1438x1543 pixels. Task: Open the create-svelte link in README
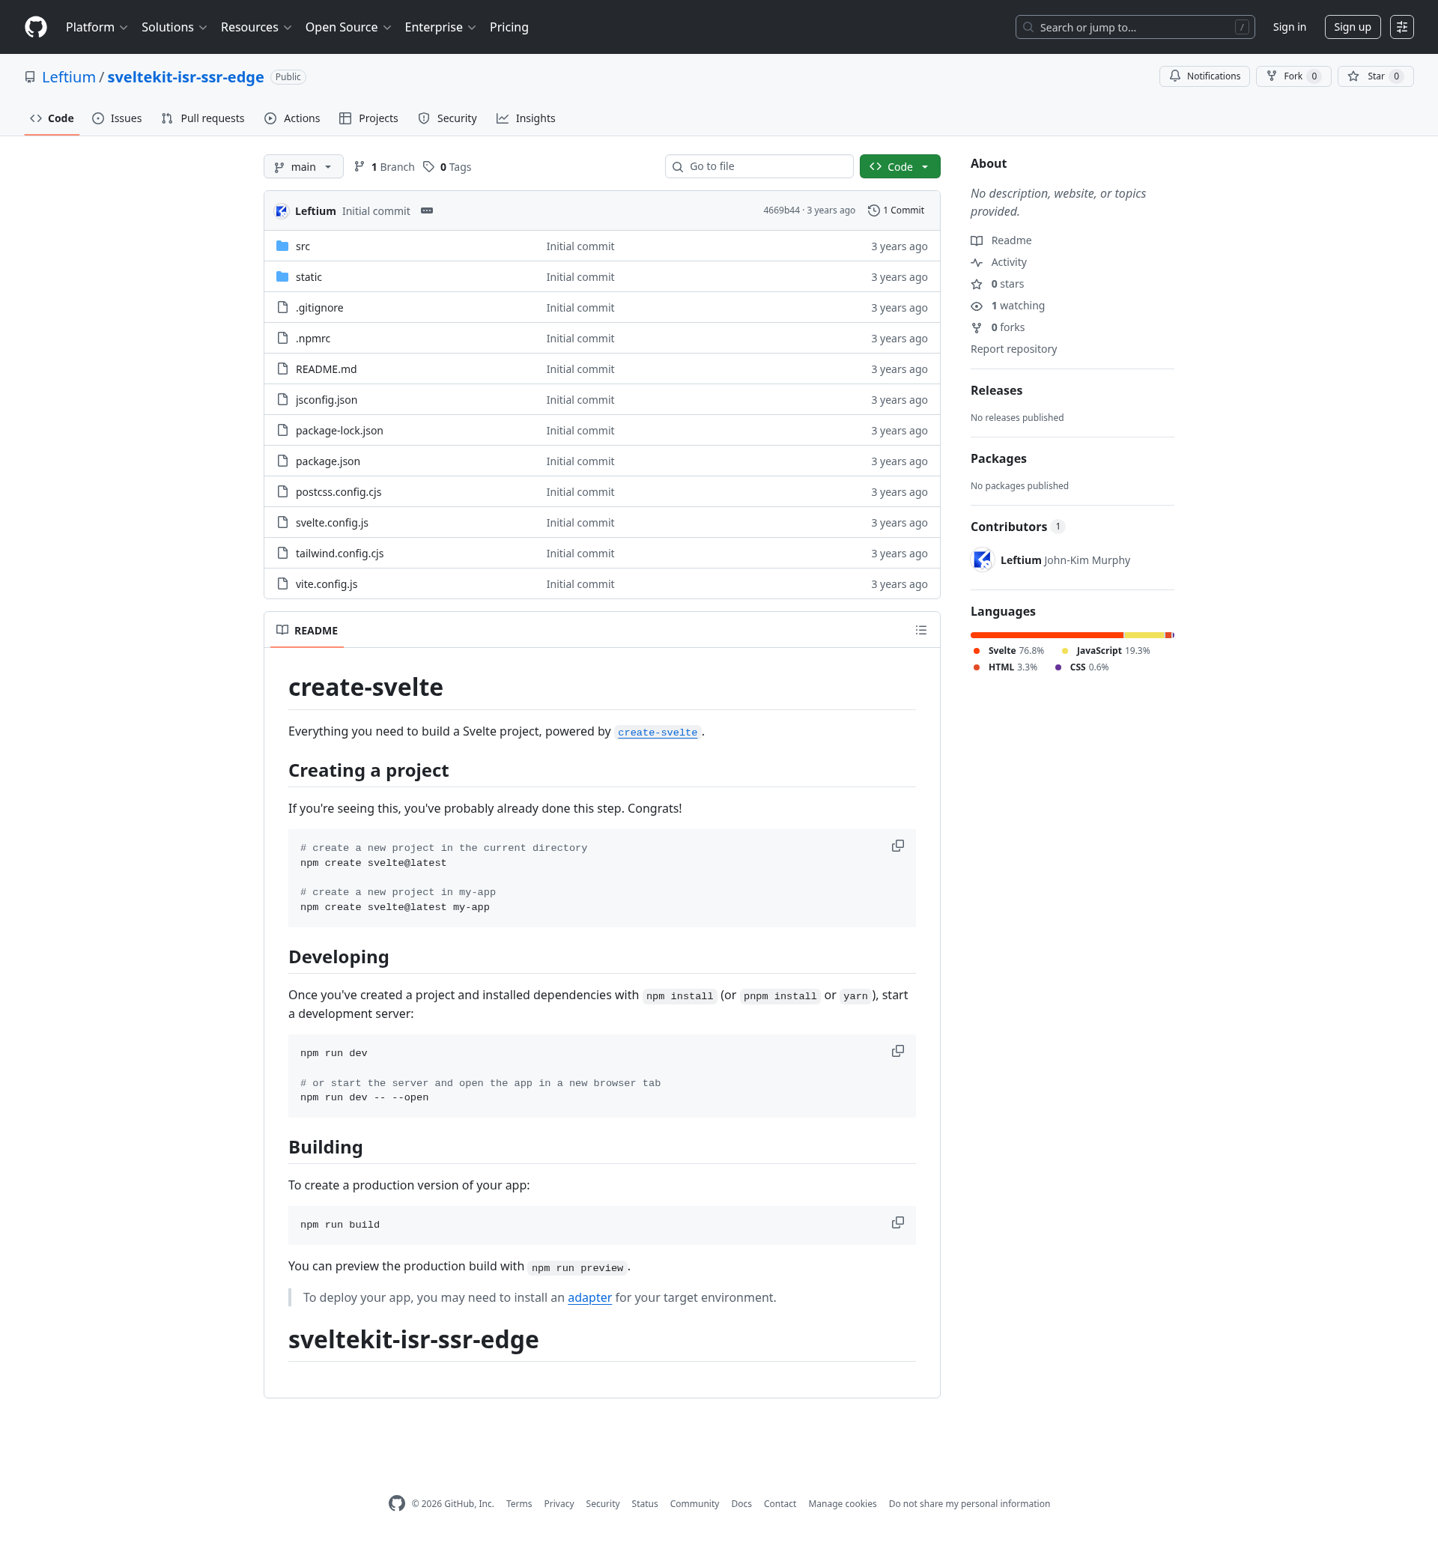click(658, 733)
